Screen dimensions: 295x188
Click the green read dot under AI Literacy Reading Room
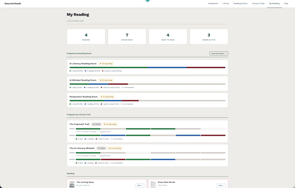point(70,71)
